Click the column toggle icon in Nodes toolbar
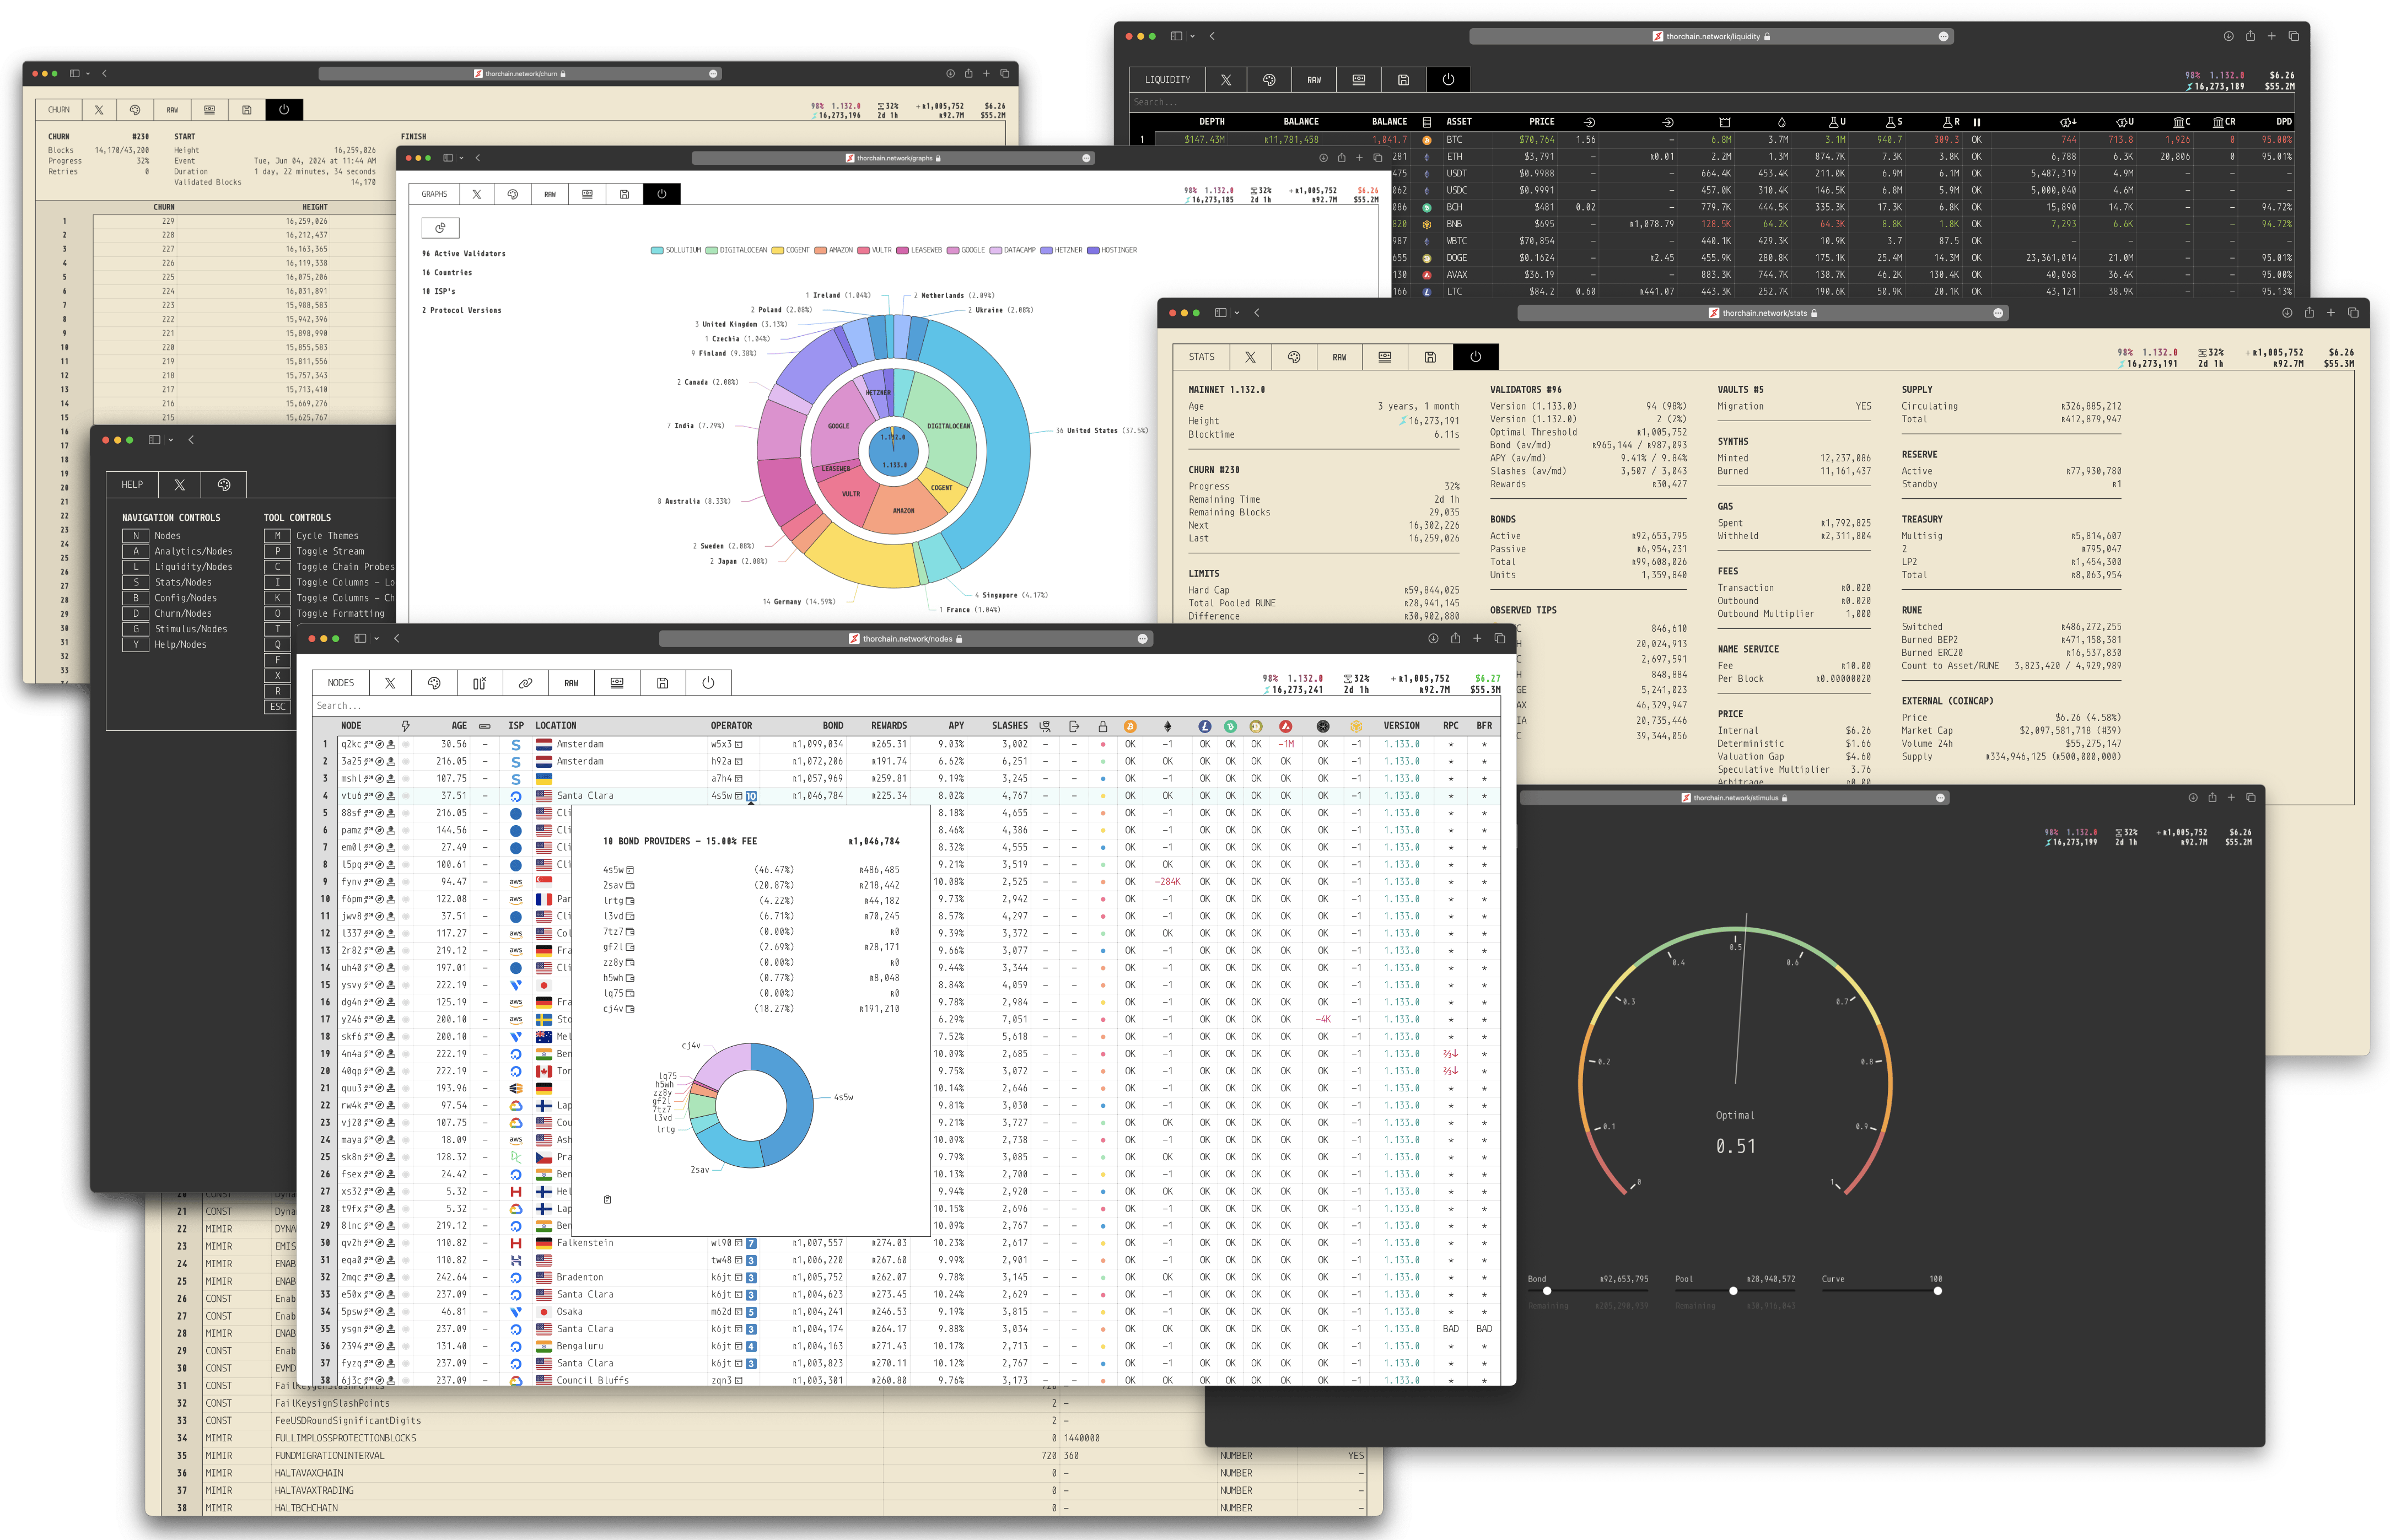 point(479,683)
